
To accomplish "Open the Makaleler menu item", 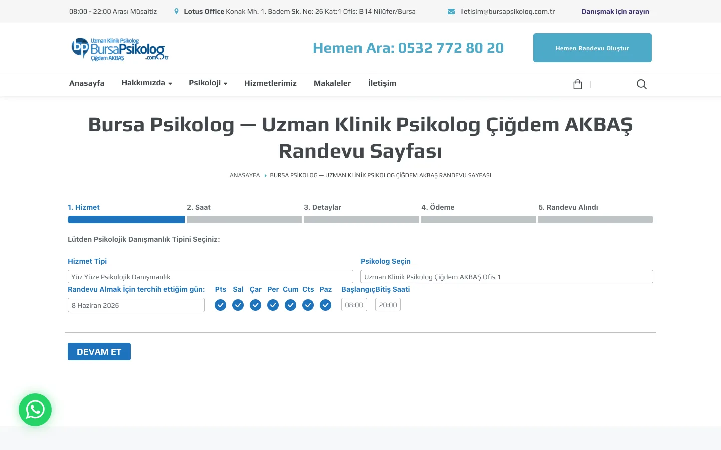I will coord(332,83).
